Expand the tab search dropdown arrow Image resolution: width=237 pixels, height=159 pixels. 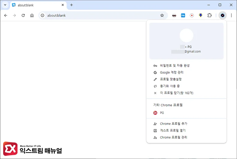pos(5,5)
